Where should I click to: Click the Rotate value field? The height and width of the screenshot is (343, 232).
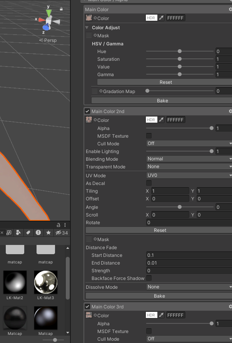coord(189,223)
